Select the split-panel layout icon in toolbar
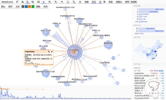The image size is (166, 100). [39, 2]
